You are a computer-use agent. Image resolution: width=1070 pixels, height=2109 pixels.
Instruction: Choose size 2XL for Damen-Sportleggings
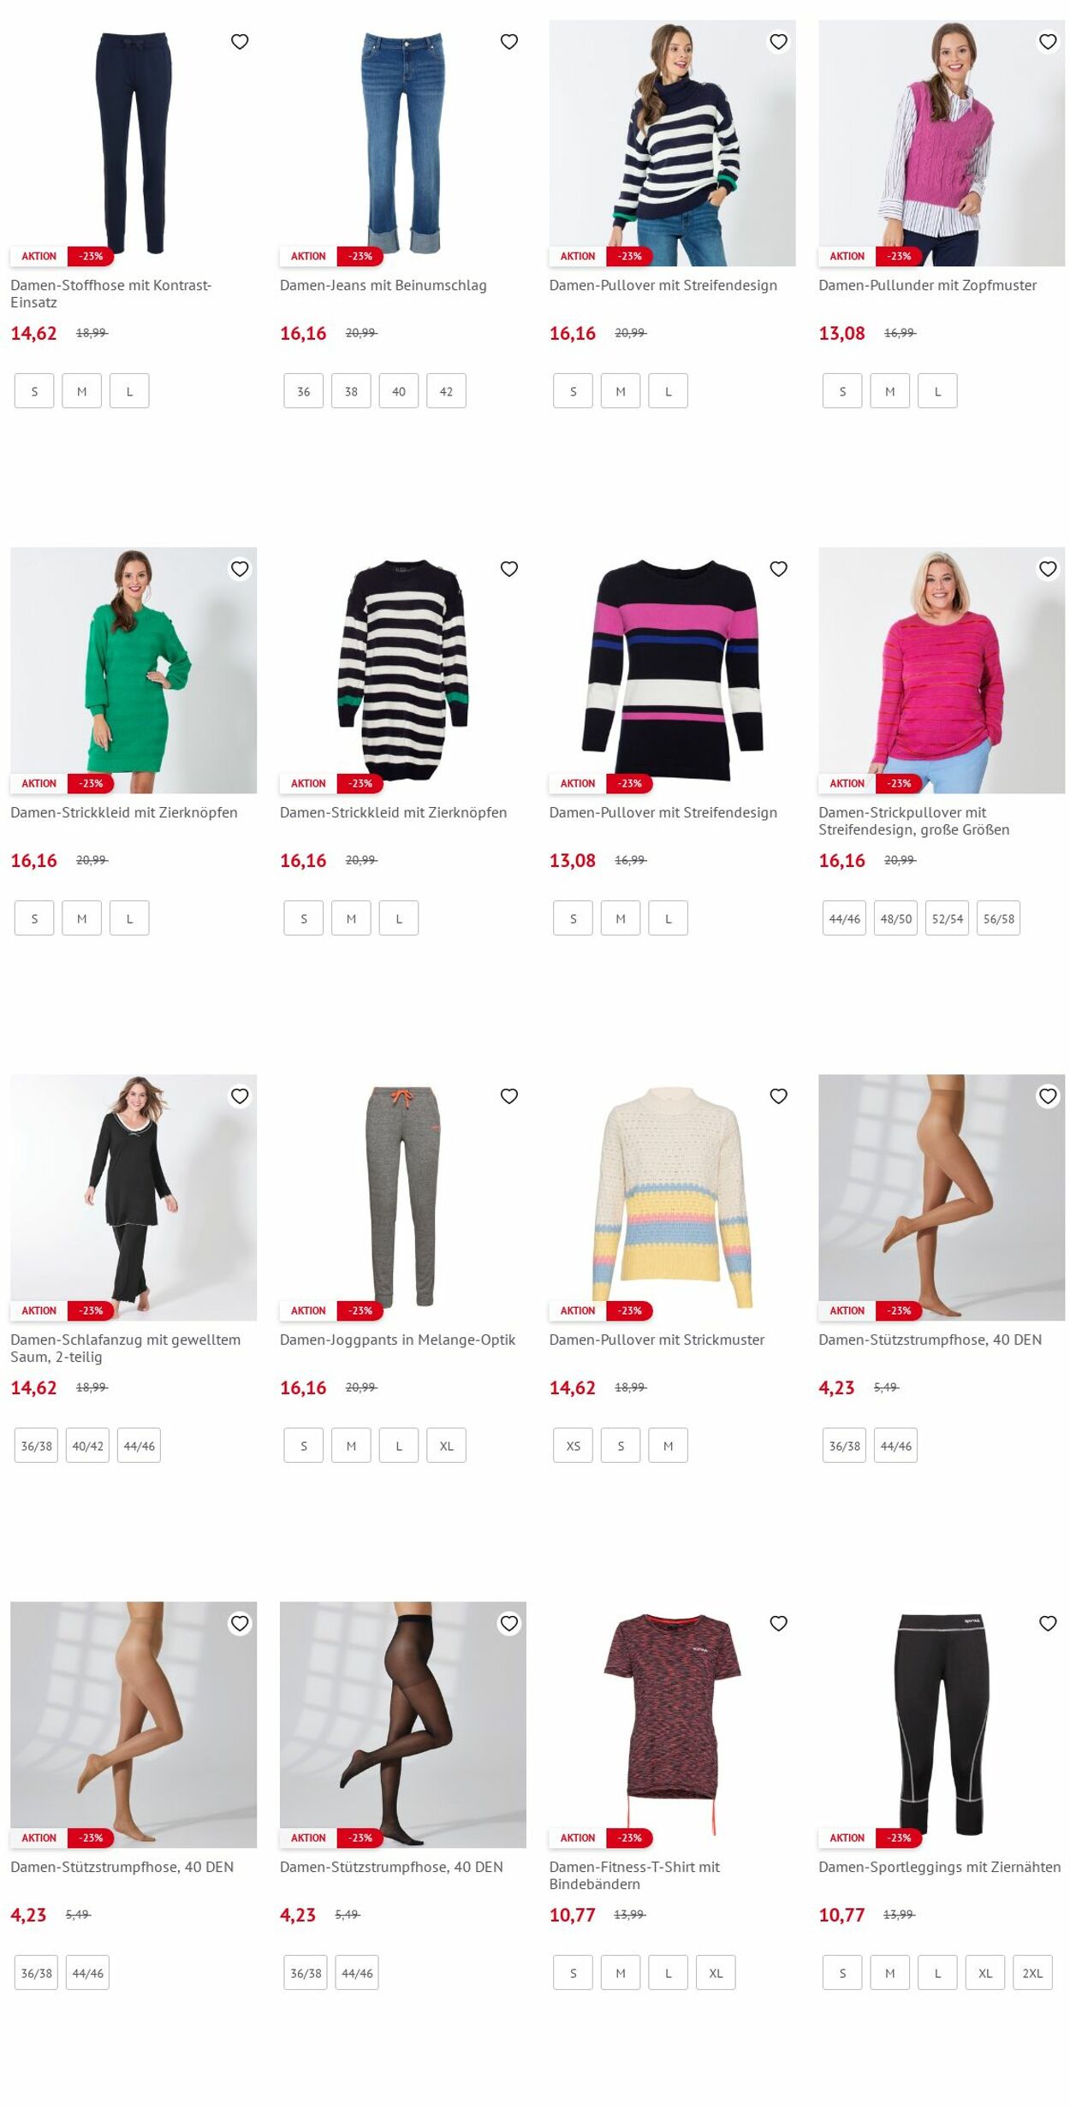point(1032,1973)
